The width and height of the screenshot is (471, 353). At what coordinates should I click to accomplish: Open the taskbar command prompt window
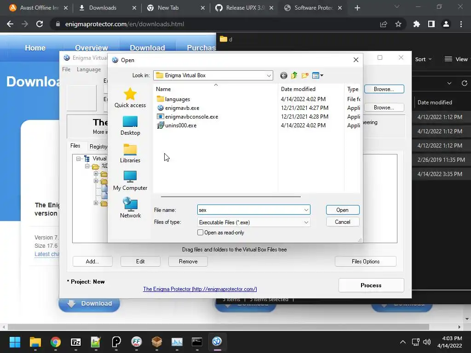click(197, 342)
